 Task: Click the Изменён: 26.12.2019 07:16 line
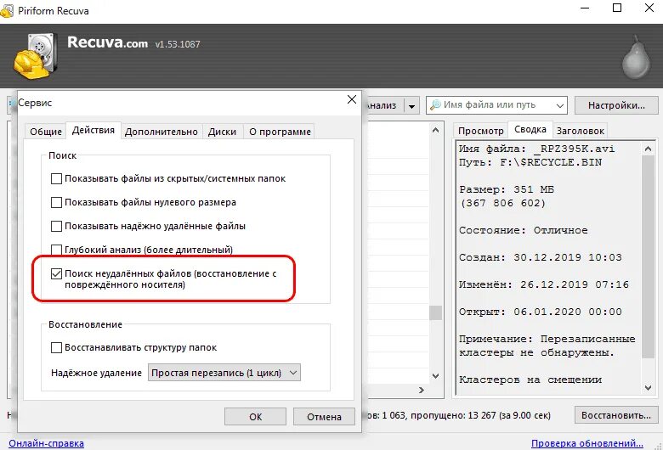tap(544, 284)
